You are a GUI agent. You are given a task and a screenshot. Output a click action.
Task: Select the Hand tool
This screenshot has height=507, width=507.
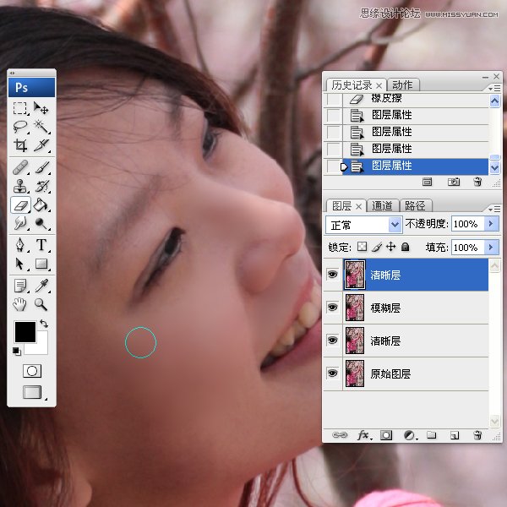click(x=20, y=304)
